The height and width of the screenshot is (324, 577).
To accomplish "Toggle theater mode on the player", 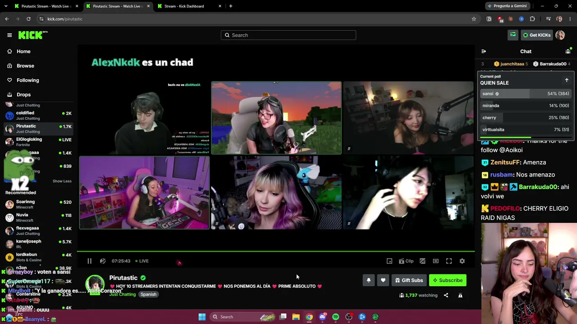I will click(x=435, y=261).
